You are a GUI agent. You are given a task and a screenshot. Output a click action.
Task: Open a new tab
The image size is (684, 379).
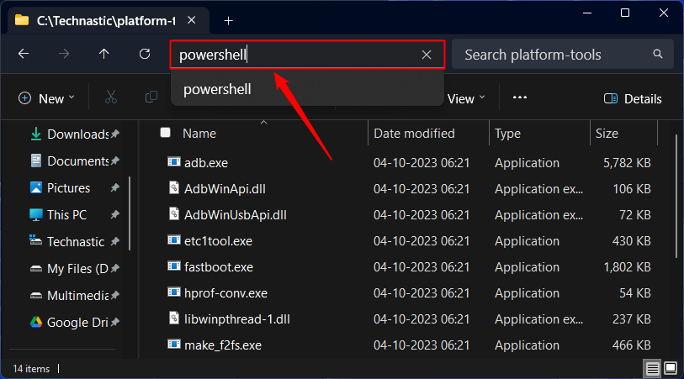[228, 20]
